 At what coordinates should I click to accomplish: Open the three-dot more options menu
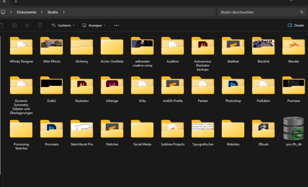[x=116, y=25]
